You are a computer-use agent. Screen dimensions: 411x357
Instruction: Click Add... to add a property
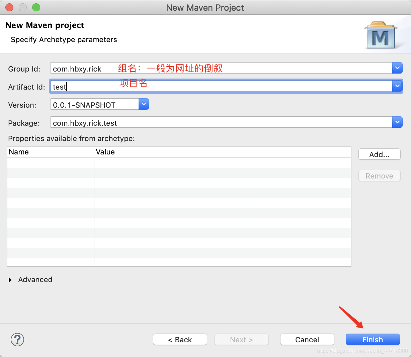tap(379, 154)
